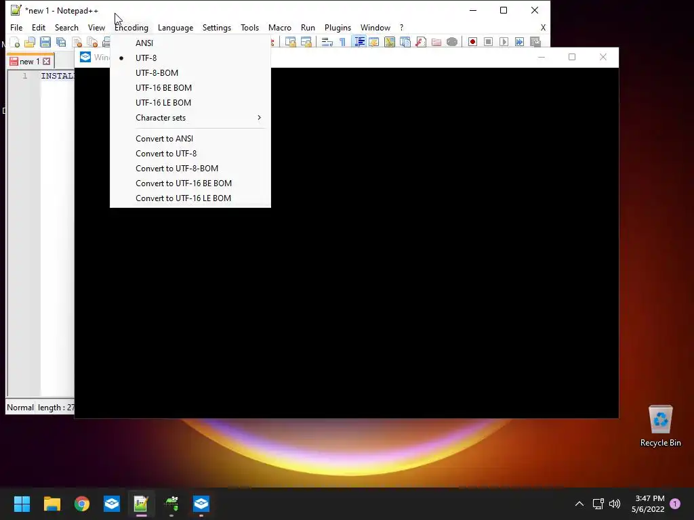Expand the Character sets submenu
Screen dimensions: 694x520
(x=190, y=118)
